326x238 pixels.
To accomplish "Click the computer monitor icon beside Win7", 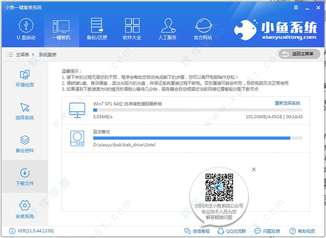I will click(77, 110).
